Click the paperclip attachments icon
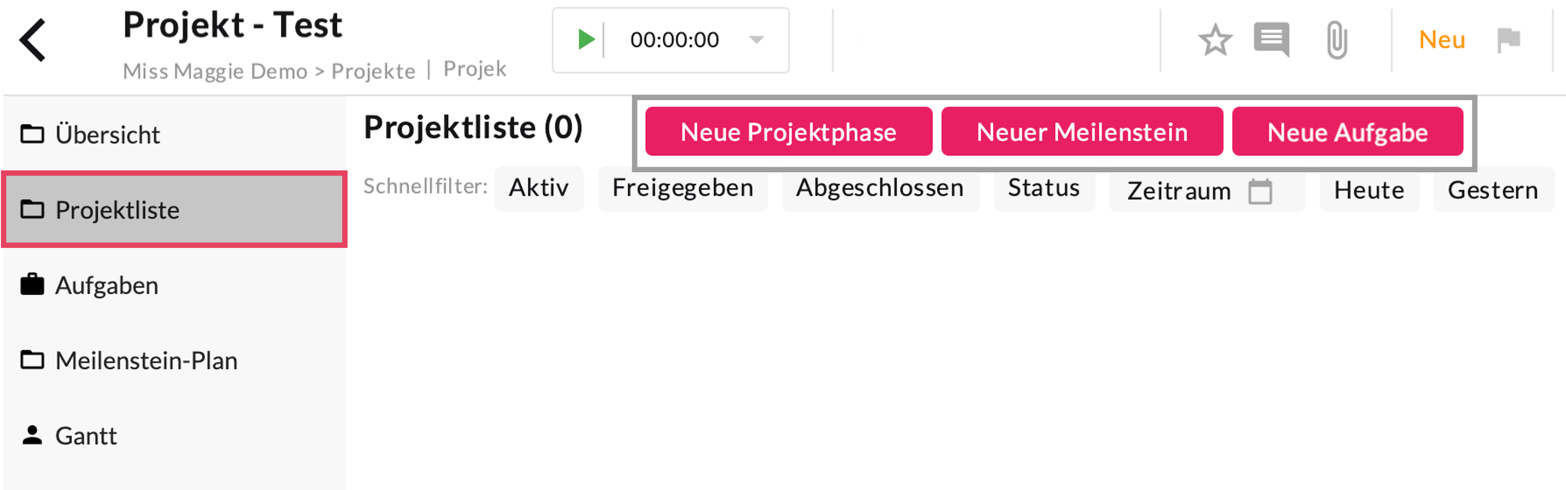Viewport: 1566px width, 490px height. (1337, 40)
